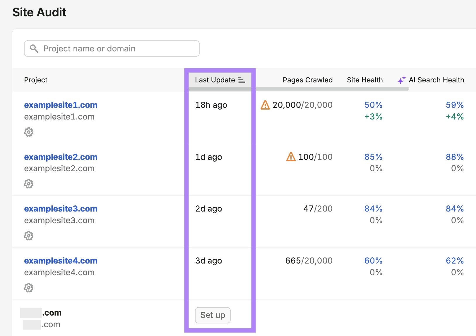Click the AI Search Health column header
476x336 pixels.
click(436, 80)
